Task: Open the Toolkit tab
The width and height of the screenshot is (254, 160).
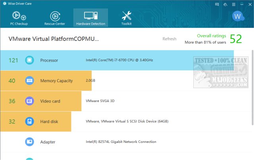Action: [x=126, y=18]
